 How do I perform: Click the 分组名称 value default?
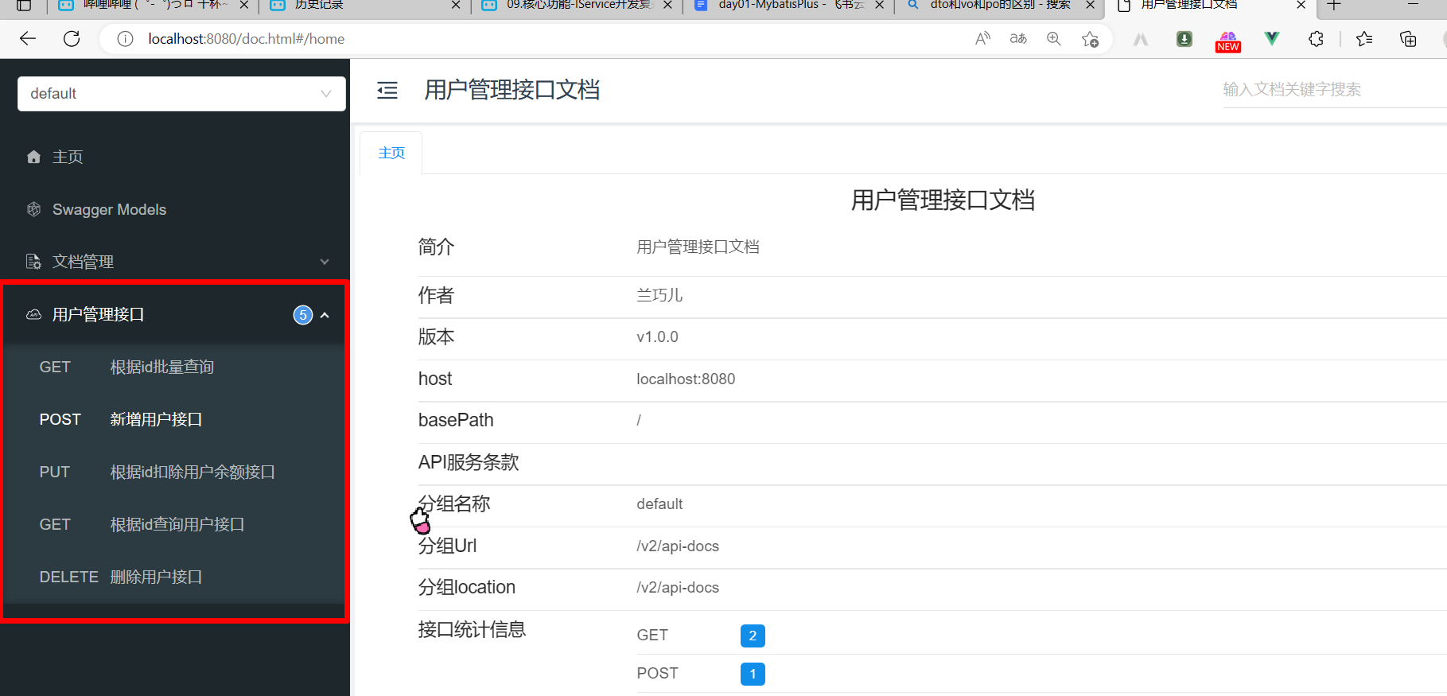click(x=659, y=504)
